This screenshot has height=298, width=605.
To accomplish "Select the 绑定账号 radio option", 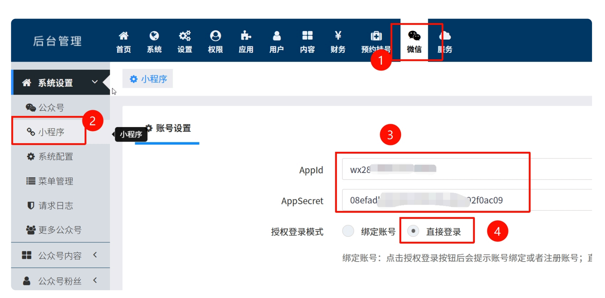I will [x=348, y=232].
